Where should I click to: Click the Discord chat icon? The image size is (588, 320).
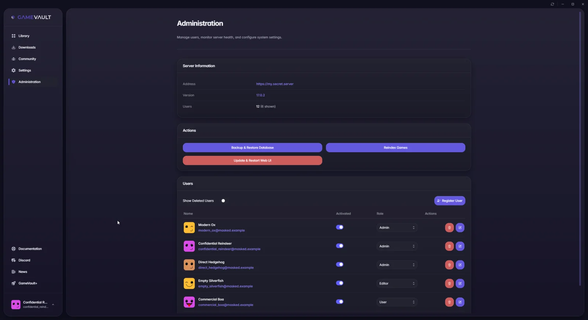tap(14, 260)
